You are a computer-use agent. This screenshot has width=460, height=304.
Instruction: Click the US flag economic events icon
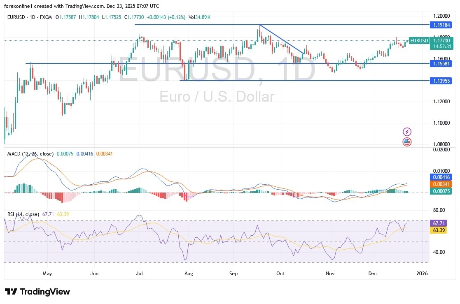click(407, 142)
